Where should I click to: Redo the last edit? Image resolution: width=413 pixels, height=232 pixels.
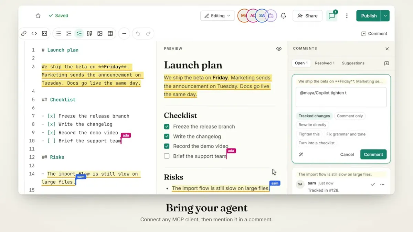click(x=148, y=33)
